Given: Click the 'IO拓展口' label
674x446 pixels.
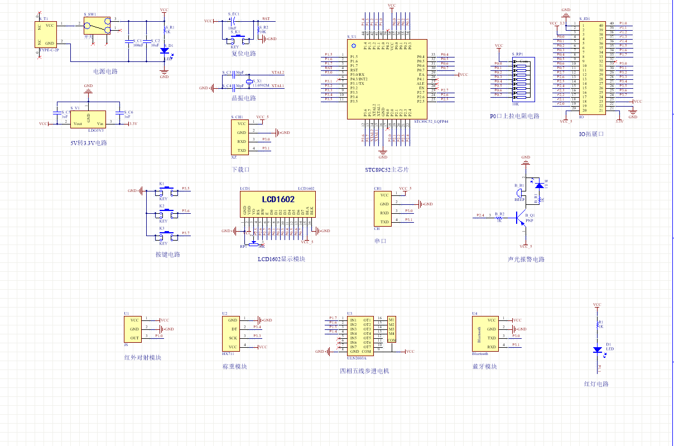Looking at the screenshot, I should point(591,133).
